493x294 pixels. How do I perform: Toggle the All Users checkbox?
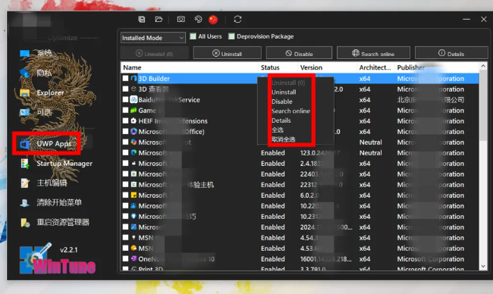tap(193, 36)
